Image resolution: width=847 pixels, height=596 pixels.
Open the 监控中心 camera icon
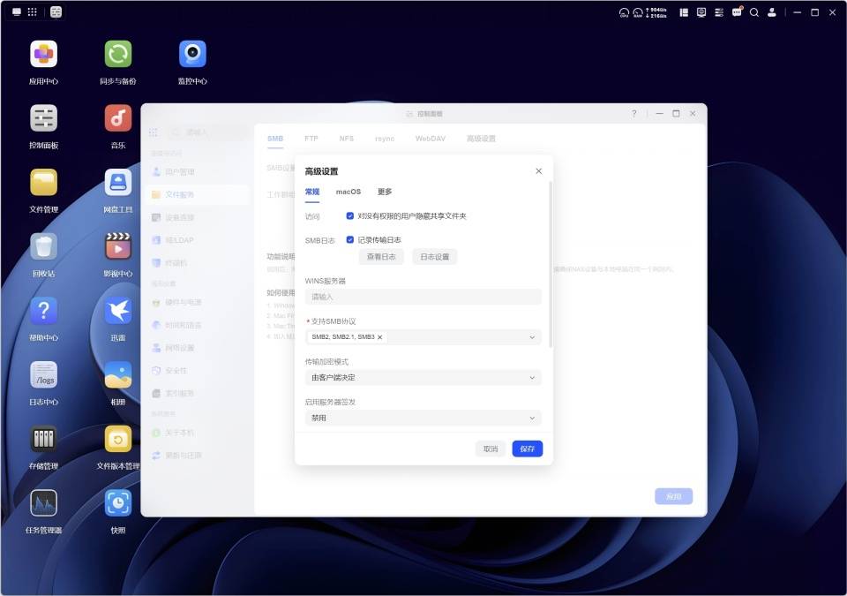[x=192, y=54]
